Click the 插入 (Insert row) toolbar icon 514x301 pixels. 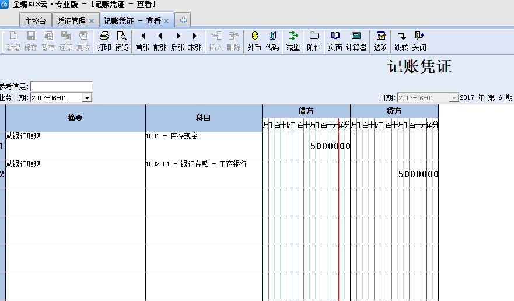click(216, 41)
